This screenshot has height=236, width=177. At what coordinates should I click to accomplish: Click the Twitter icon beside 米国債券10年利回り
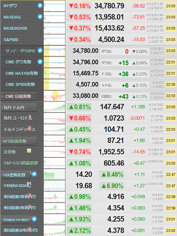coord(34,219)
